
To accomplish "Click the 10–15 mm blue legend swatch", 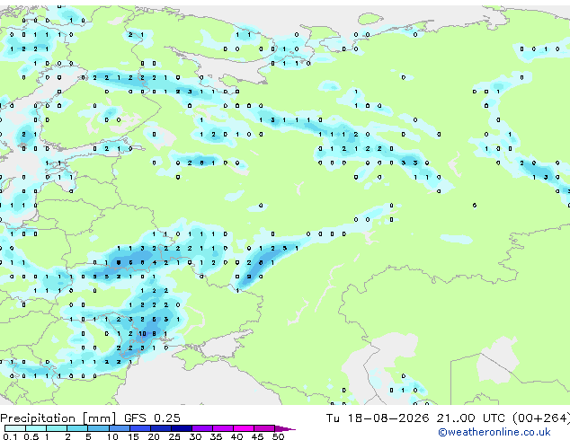I will [119, 428].
